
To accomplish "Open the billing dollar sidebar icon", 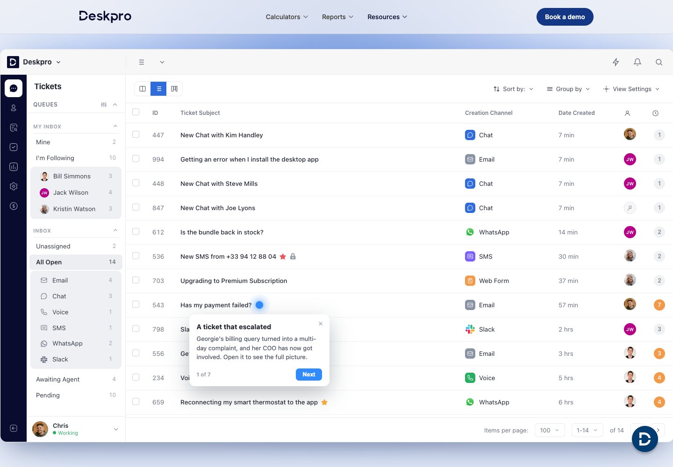I will click(x=14, y=206).
